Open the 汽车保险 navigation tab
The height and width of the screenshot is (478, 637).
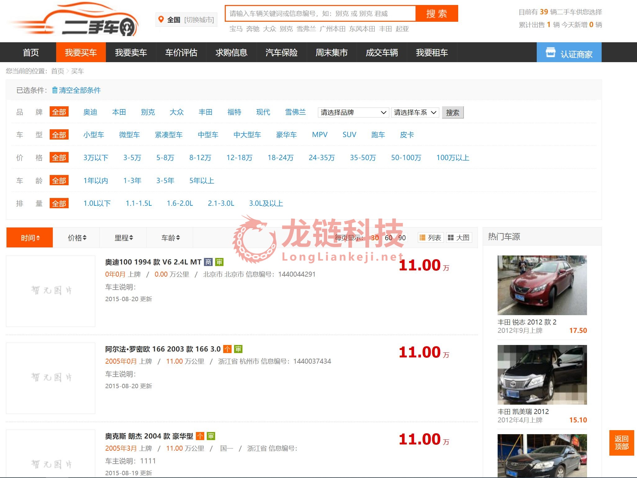[282, 52]
